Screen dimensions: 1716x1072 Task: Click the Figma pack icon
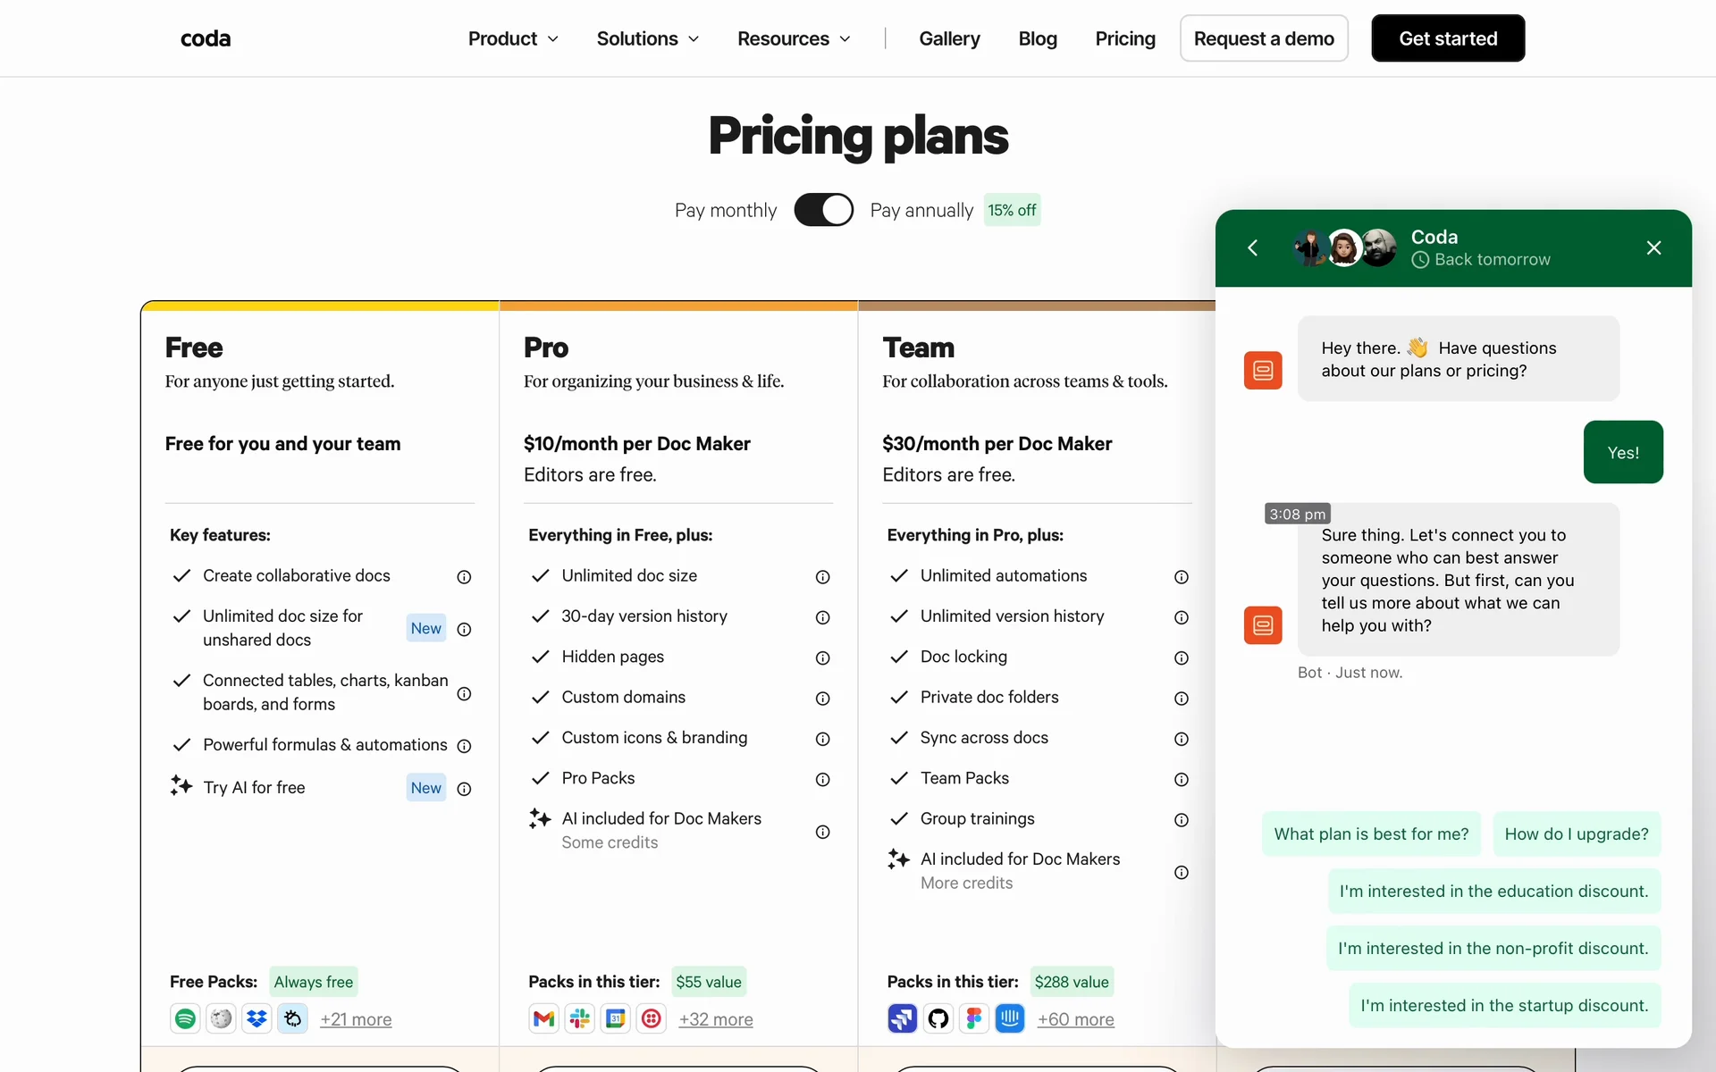[974, 1018]
